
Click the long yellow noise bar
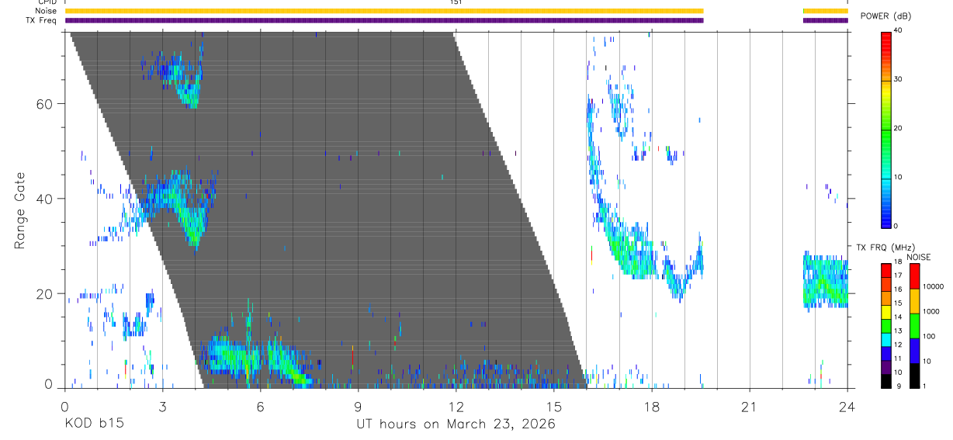click(384, 11)
